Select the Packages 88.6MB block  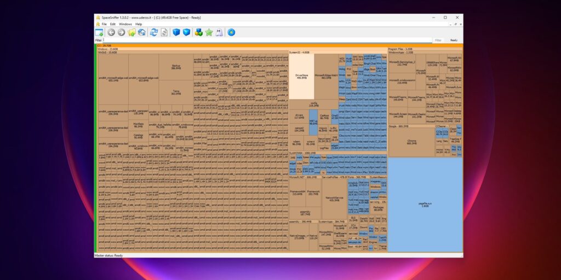pyautogui.click(x=378, y=209)
